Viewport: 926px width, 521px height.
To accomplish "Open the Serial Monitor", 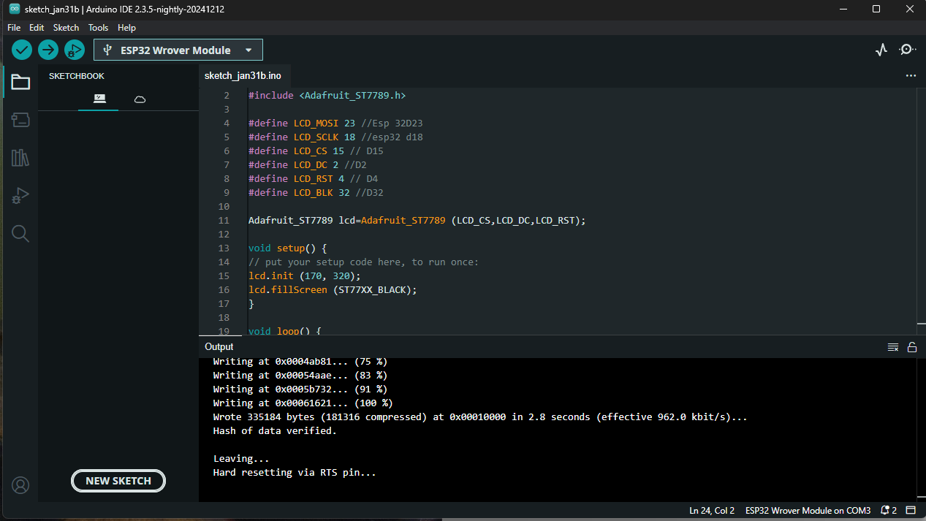I will click(x=907, y=50).
